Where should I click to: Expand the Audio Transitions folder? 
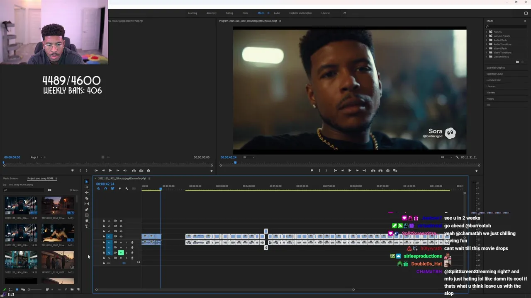click(x=487, y=44)
